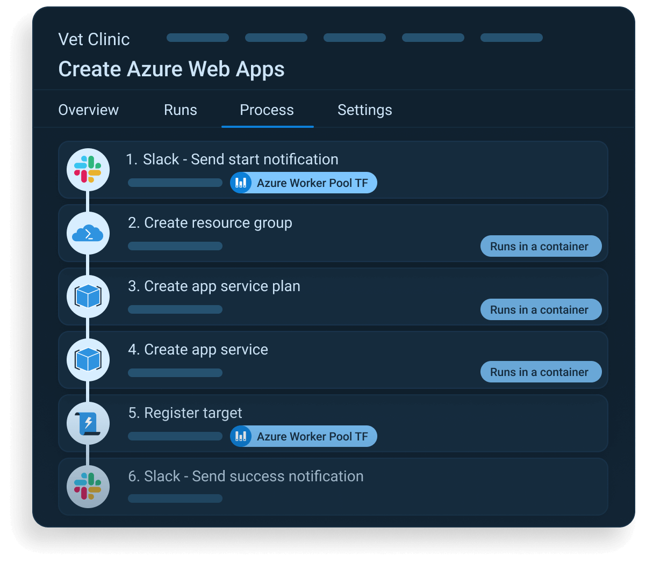This screenshot has height=564, width=646.
Task: Select the Vet Clinic project name
Action: pyautogui.click(x=94, y=39)
